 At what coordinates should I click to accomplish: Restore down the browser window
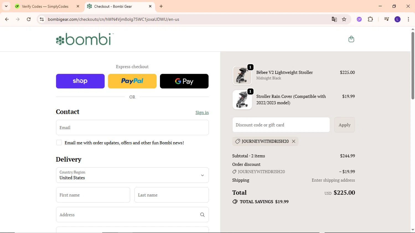(394, 6)
